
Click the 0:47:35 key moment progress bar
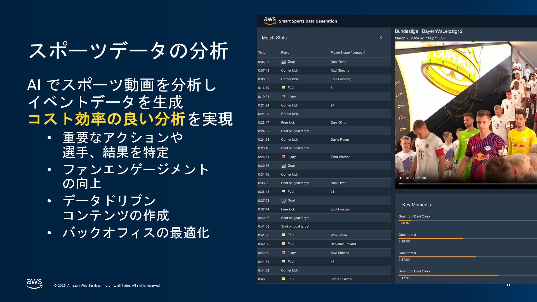pos(468,275)
